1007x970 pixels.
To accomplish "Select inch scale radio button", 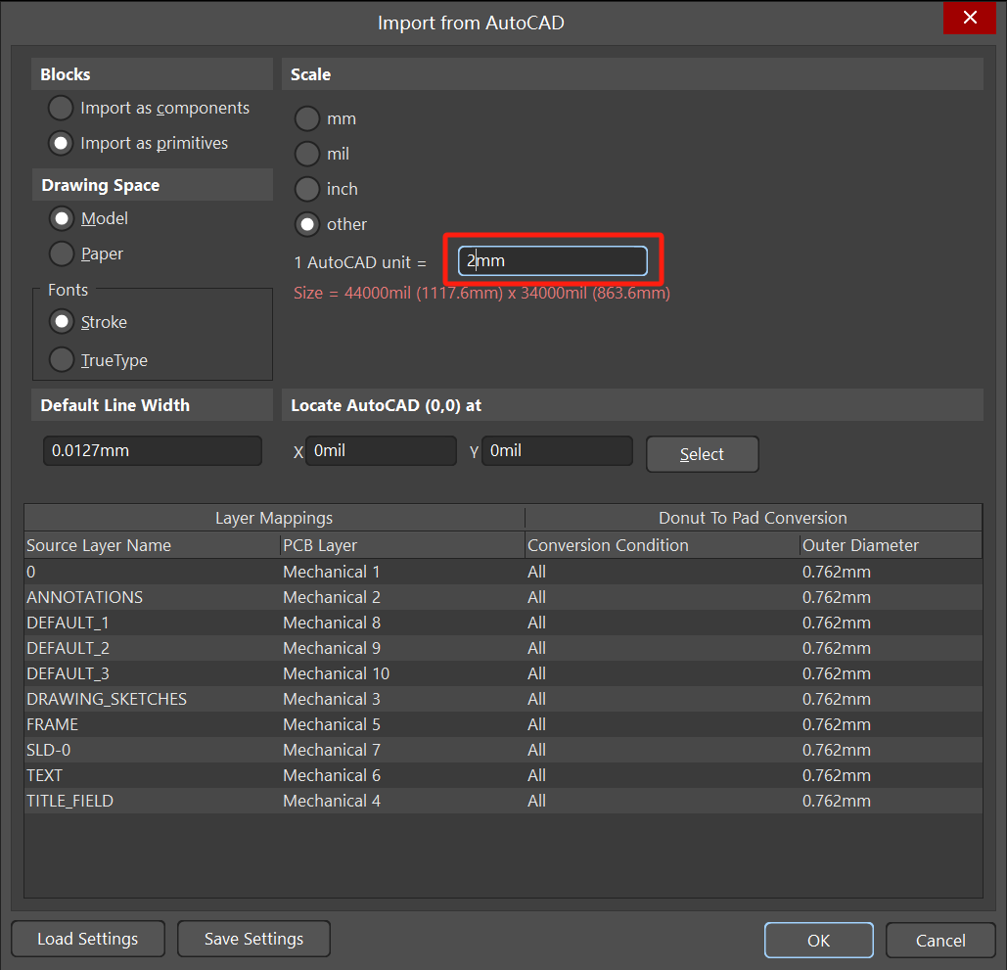I will tap(307, 189).
